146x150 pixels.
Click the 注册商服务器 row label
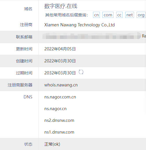coord(20,85)
